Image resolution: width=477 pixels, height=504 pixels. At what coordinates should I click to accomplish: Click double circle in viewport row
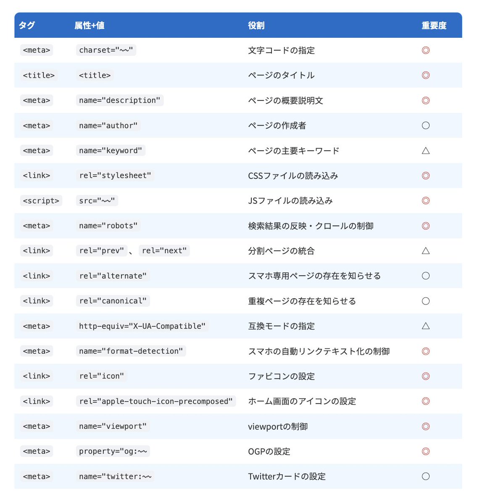(425, 426)
